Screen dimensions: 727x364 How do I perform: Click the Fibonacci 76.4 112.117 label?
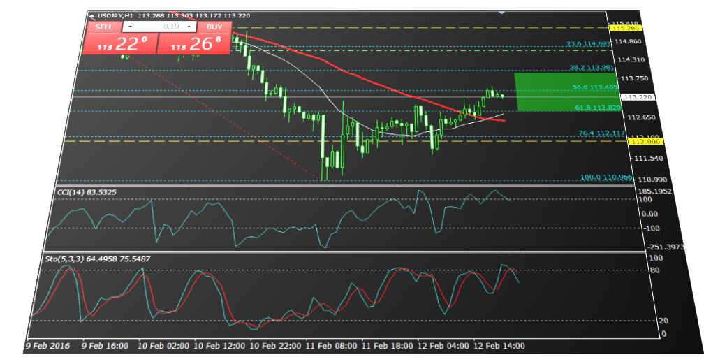point(602,133)
